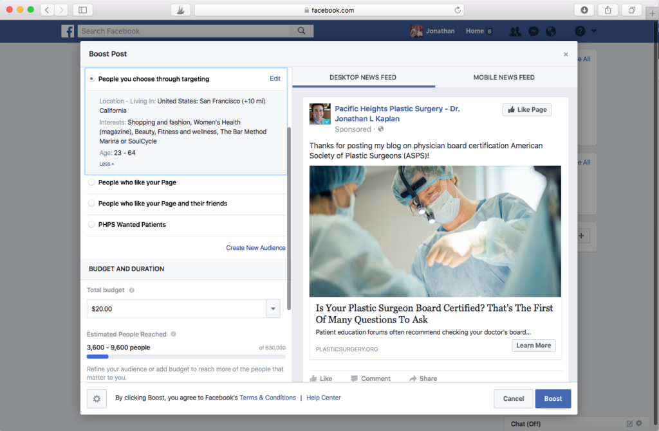Click the Cancel button
The width and height of the screenshot is (659, 431).
[514, 399]
